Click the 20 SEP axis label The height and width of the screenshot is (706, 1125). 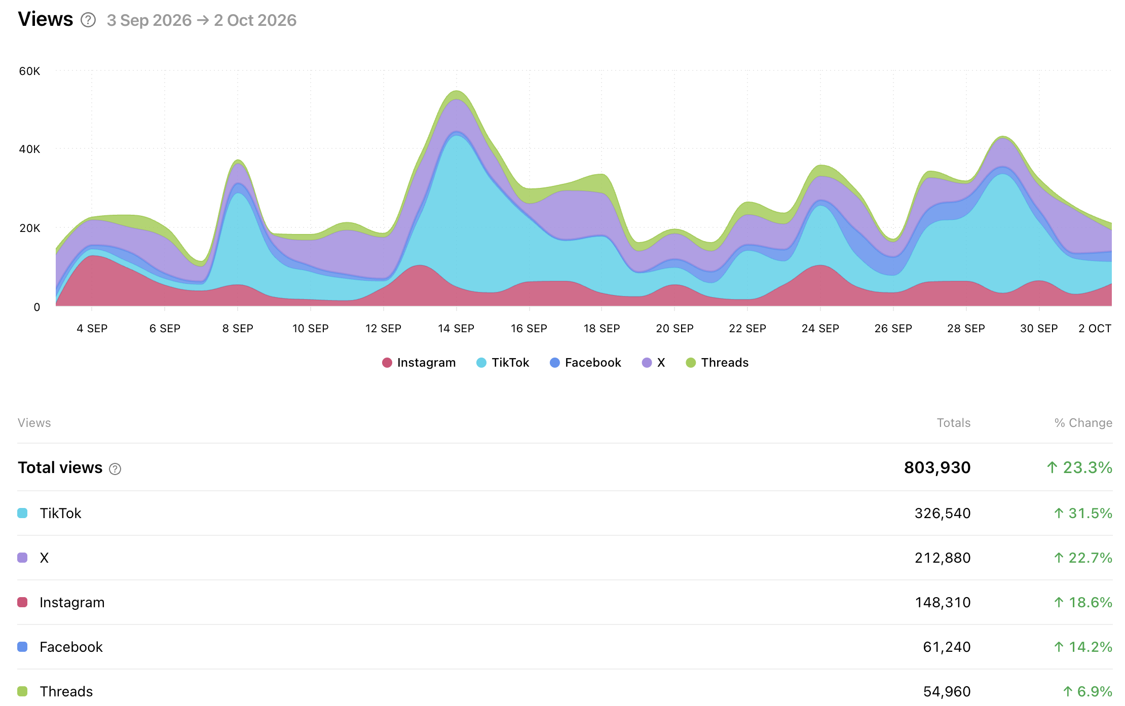click(674, 328)
